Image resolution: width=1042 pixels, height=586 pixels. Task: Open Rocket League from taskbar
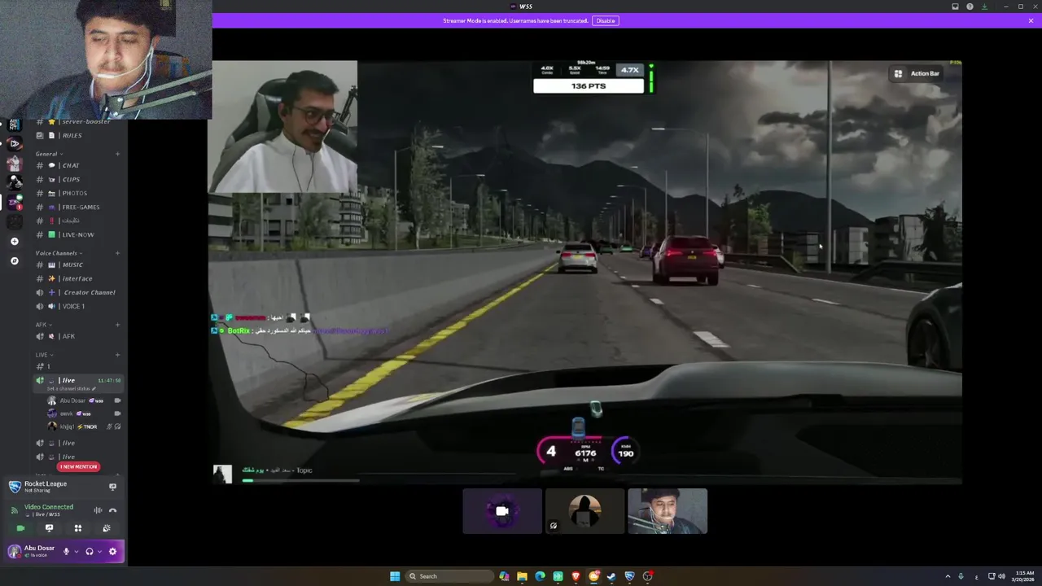(629, 576)
